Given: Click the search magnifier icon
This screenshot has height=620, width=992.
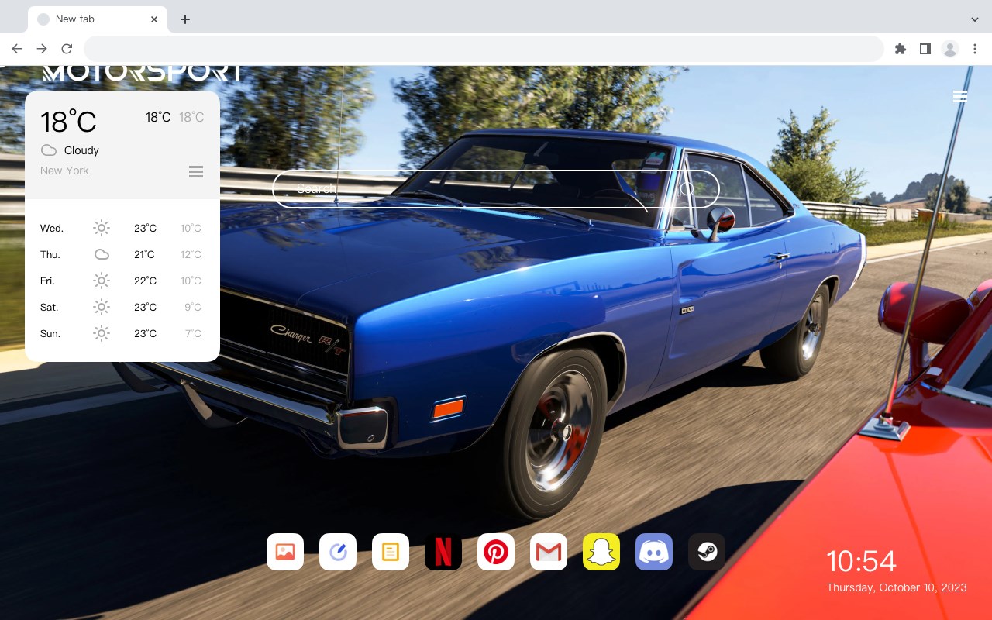Looking at the screenshot, I should (x=687, y=189).
